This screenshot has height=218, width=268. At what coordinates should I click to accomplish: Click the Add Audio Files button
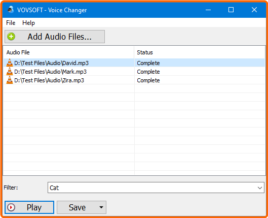click(55, 37)
